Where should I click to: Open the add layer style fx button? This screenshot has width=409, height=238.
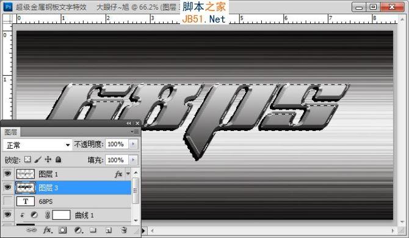48,230
